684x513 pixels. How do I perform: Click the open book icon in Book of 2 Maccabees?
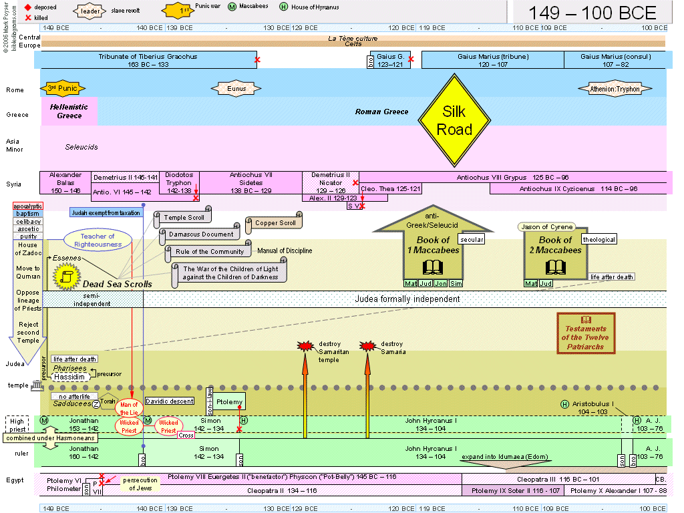pos(555,268)
